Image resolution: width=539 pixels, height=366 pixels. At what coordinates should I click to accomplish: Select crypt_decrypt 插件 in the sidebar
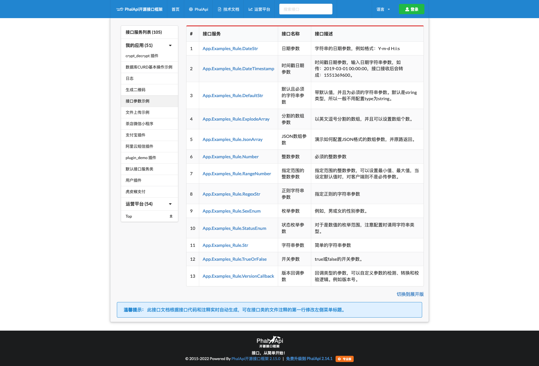(149, 56)
